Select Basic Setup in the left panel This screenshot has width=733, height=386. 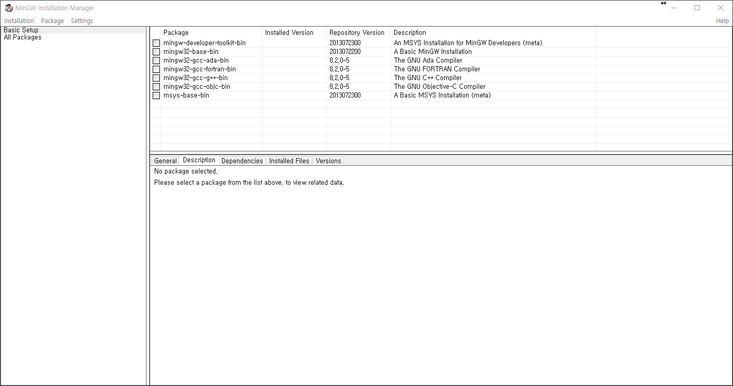(x=21, y=30)
